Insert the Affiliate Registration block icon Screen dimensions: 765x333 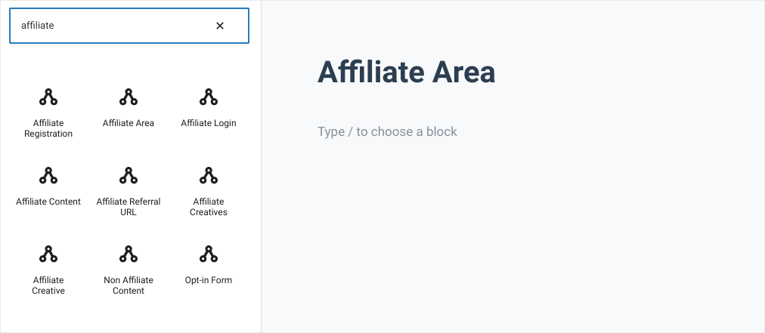(48, 97)
